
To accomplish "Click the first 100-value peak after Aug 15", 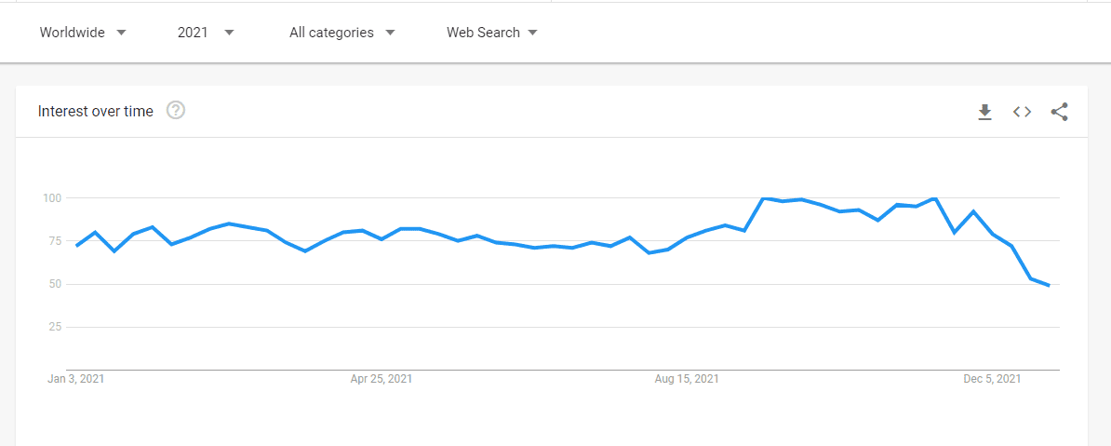I will click(763, 197).
